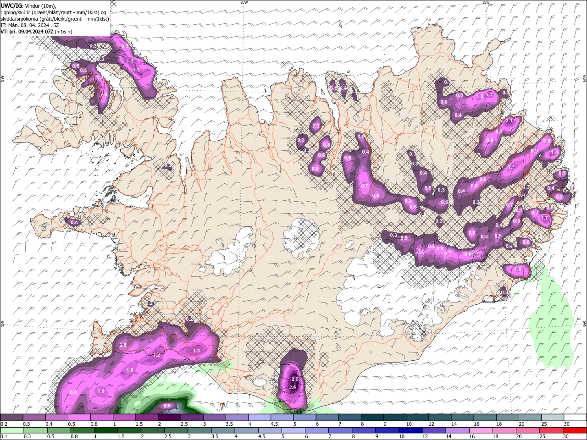This screenshot has height=440, width=587.
Task: Pick the red final swatch of rain scale
Action: [575, 430]
